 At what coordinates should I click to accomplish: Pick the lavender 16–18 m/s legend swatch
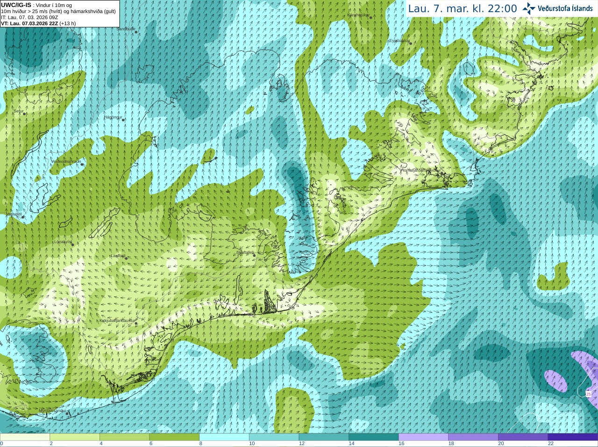pyautogui.click(x=423, y=437)
